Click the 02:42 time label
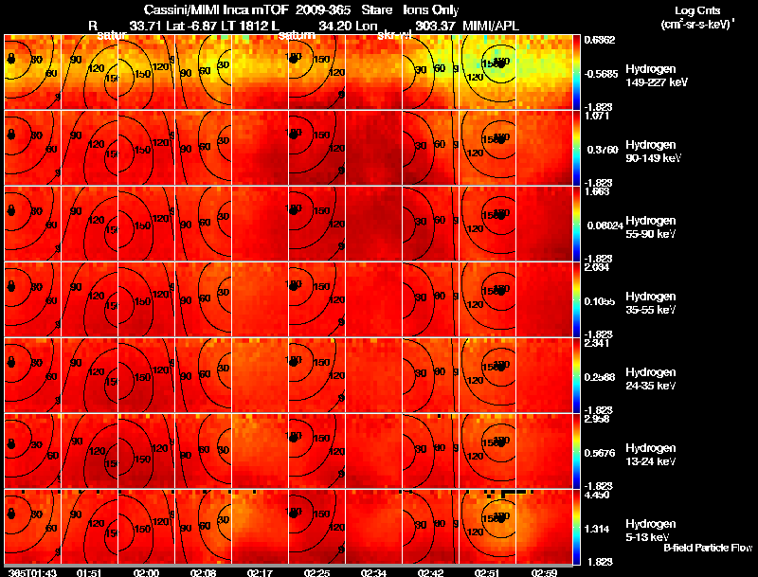The image size is (758, 577). pos(430,572)
